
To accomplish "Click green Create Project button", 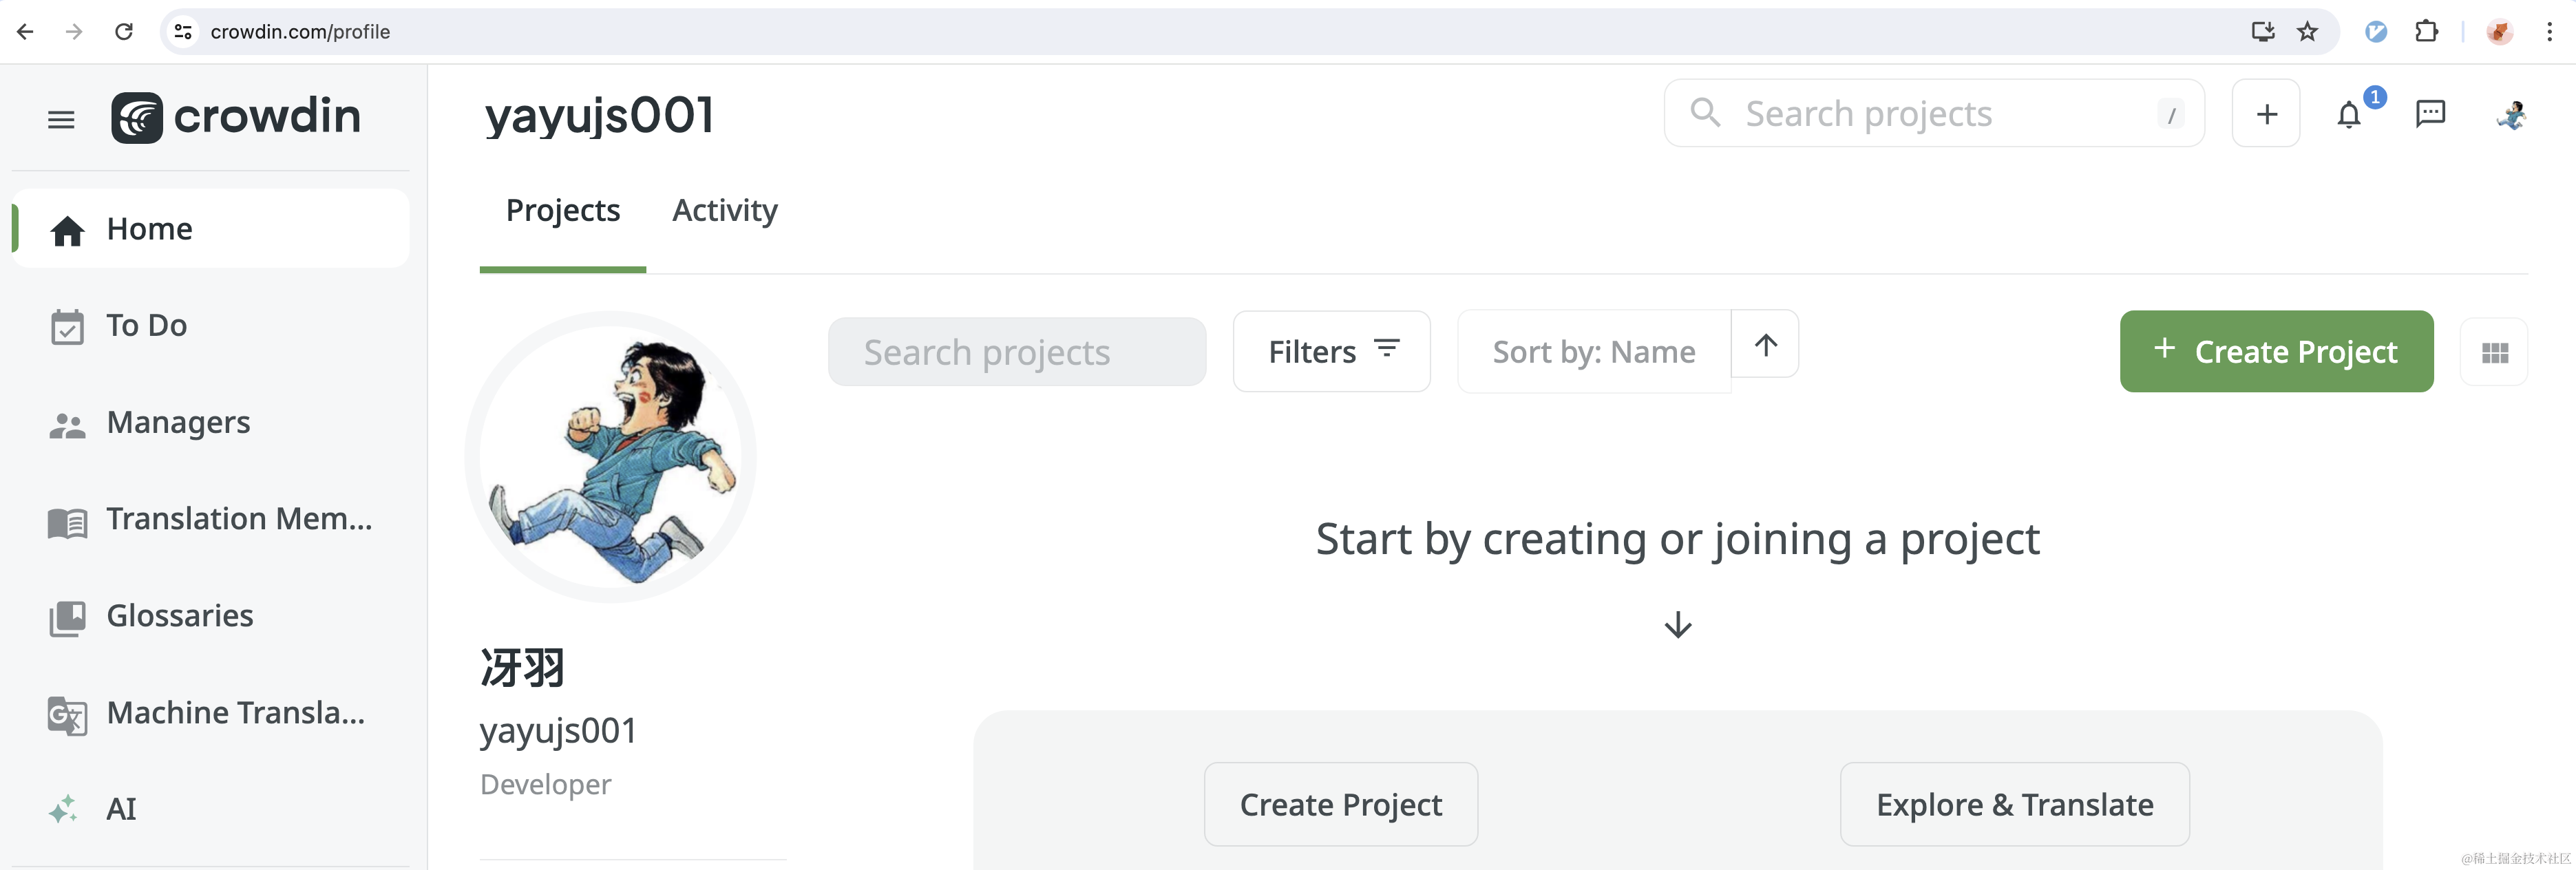I will (x=2276, y=352).
